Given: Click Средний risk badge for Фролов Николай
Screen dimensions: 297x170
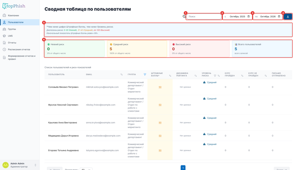Looking at the screenshot, I should (210, 99).
